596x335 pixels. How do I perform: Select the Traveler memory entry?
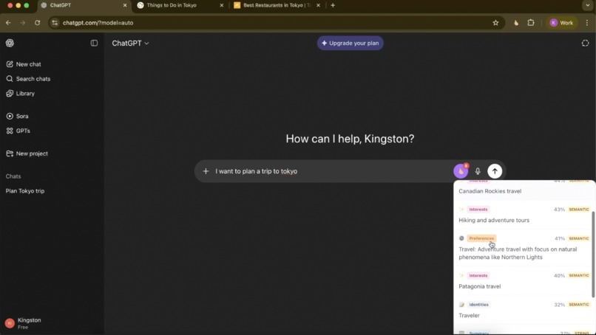(469, 315)
